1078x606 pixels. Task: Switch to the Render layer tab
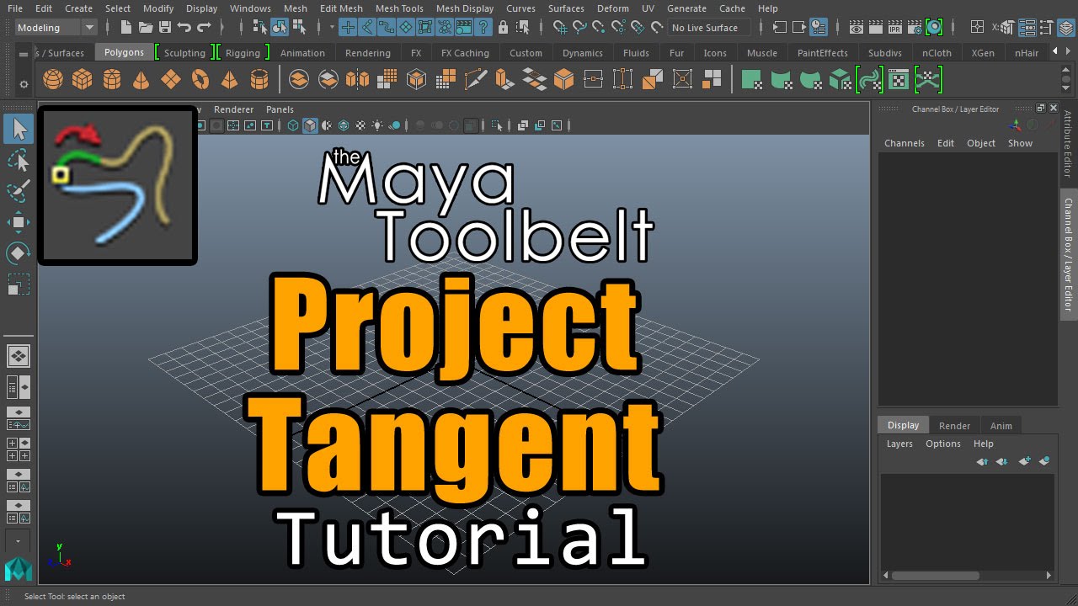coord(955,426)
